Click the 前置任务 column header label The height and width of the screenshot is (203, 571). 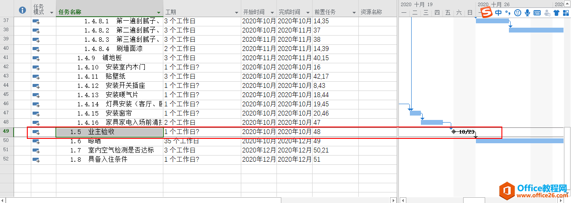[325, 12]
